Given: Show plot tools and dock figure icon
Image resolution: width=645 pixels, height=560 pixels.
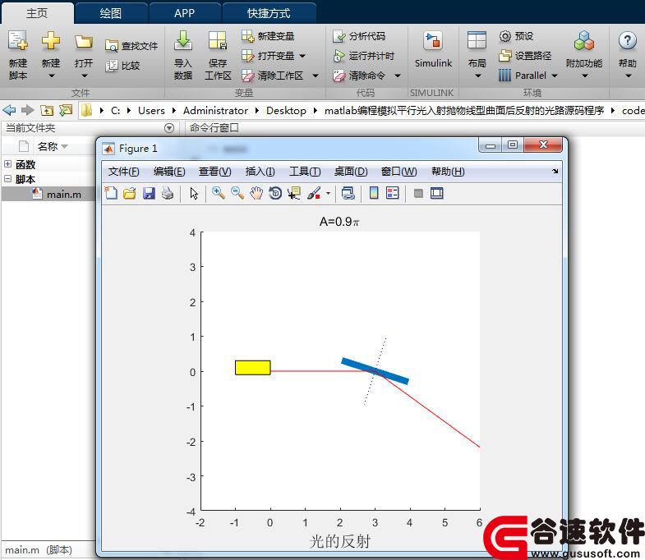Looking at the screenshot, I should tap(437, 193).
